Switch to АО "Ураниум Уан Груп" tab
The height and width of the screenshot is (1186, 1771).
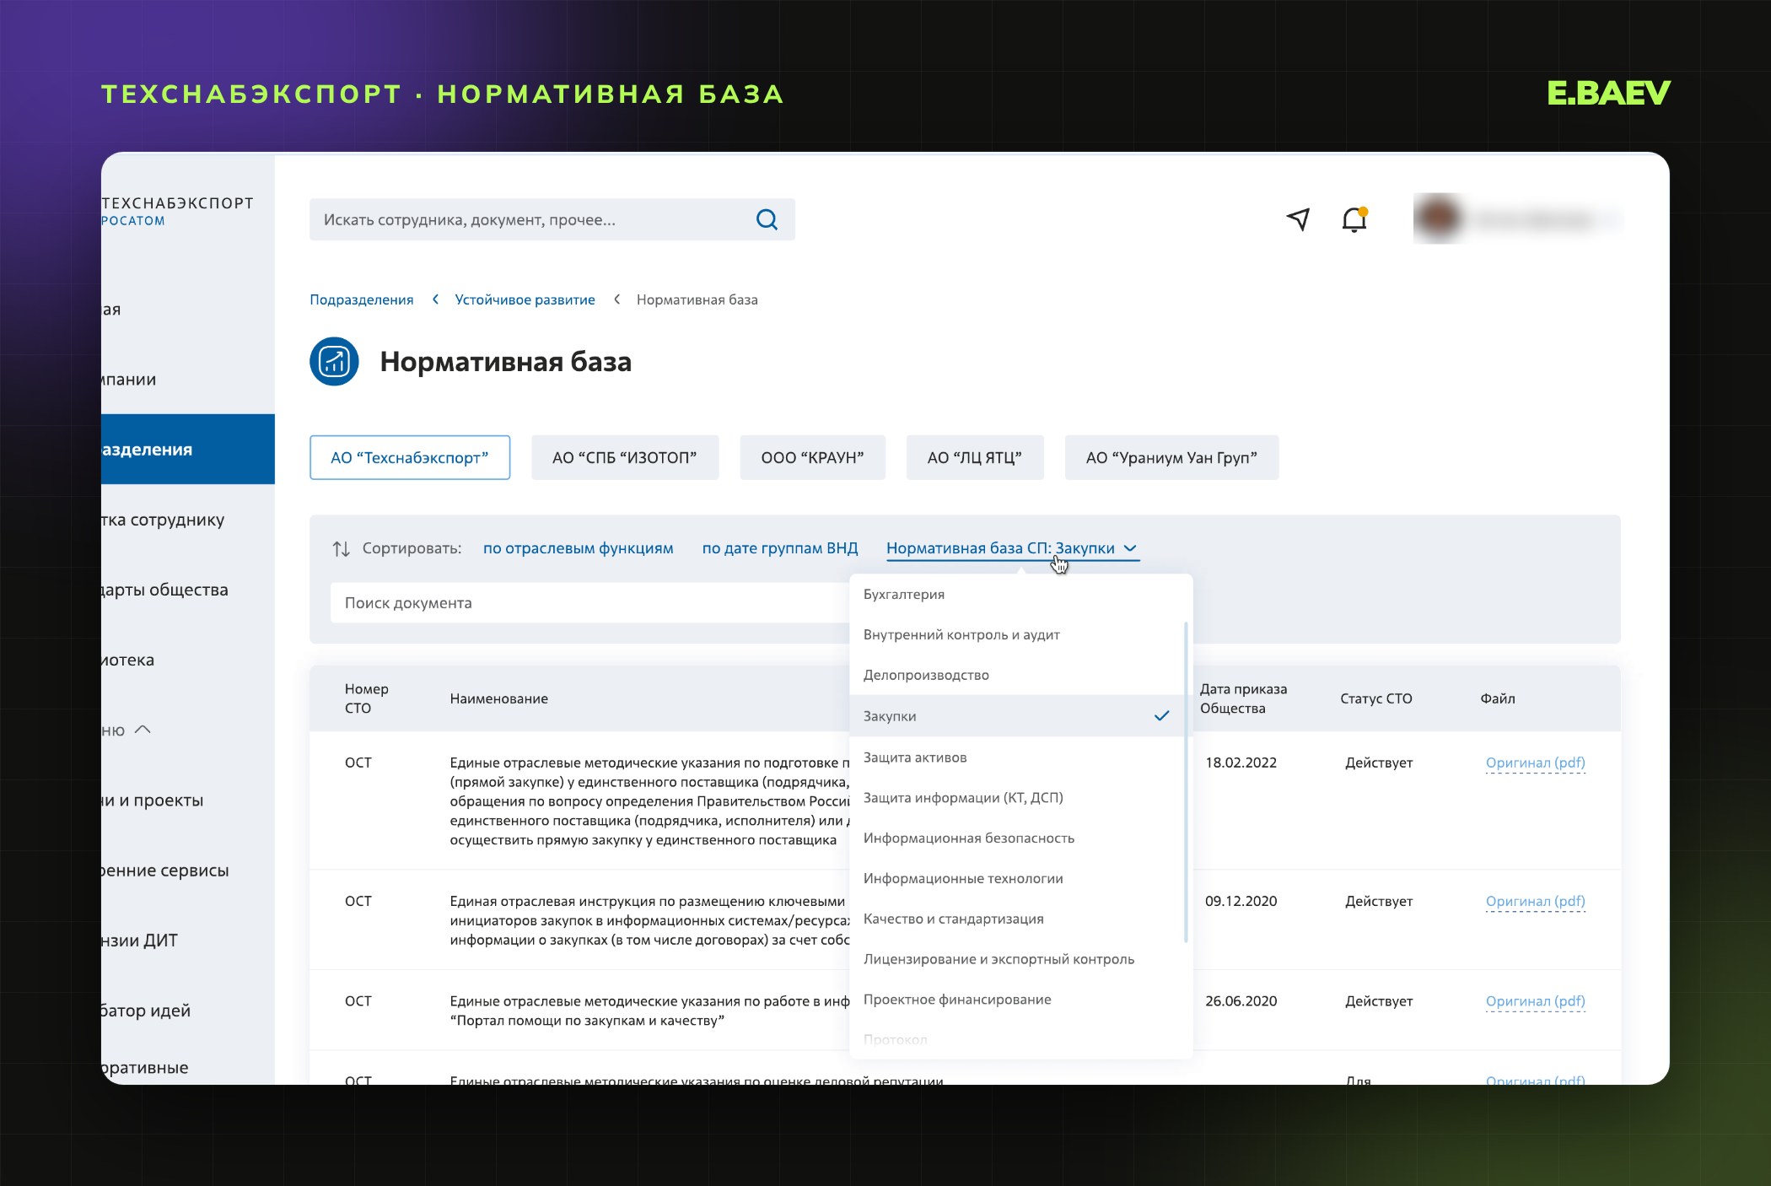click(1171, 457)
